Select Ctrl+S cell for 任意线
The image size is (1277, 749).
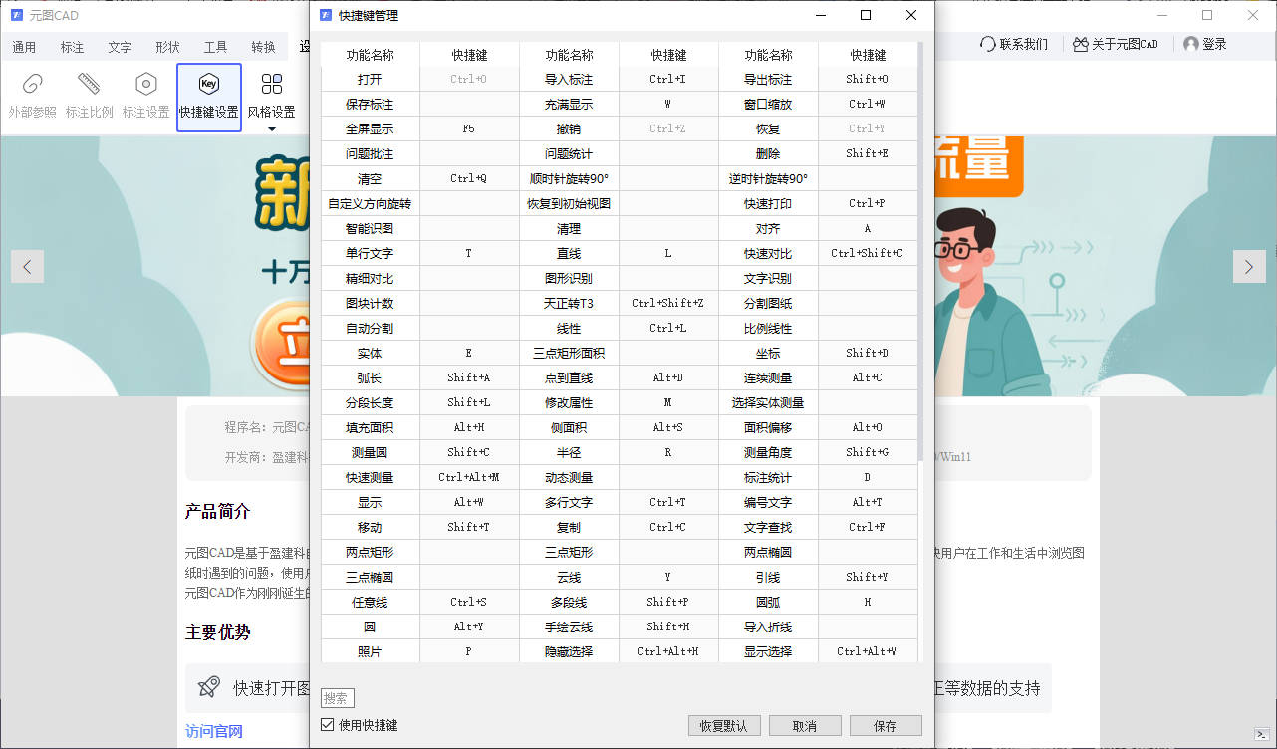[x=469, y=602]
